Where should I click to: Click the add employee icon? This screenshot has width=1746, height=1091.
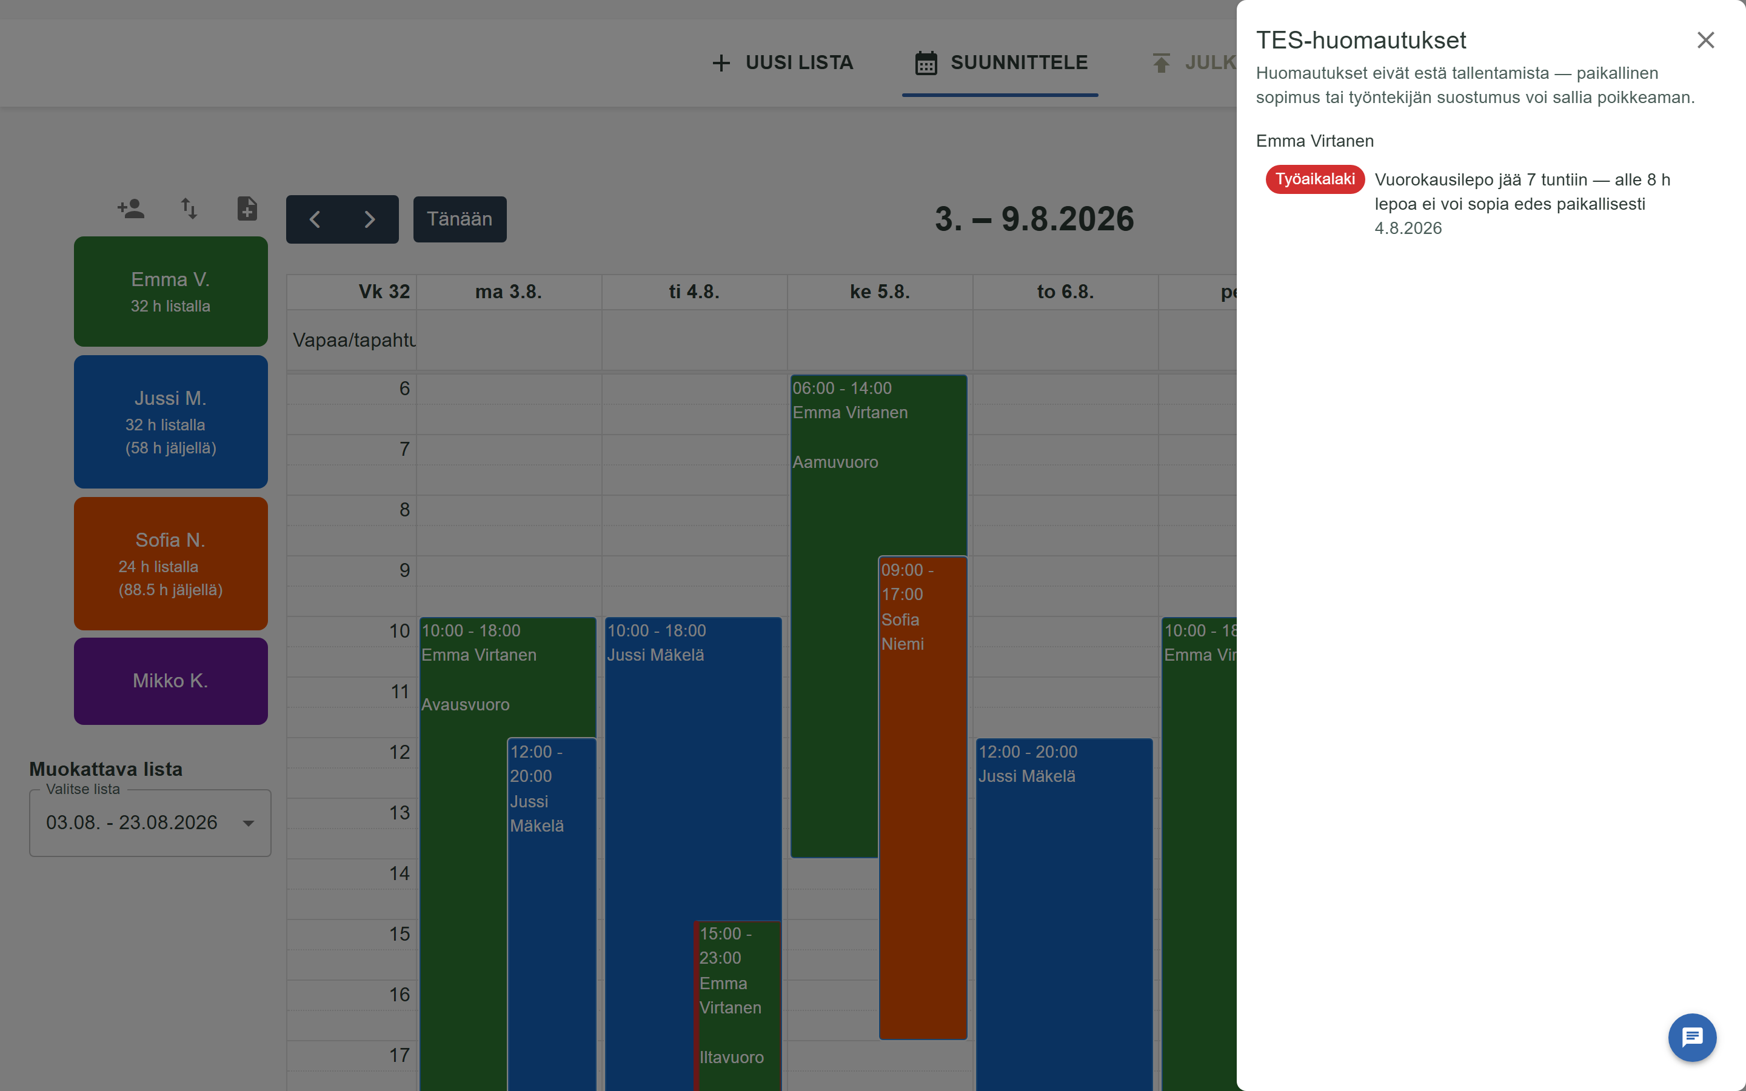pyautogui.click(x=130, y=209)
